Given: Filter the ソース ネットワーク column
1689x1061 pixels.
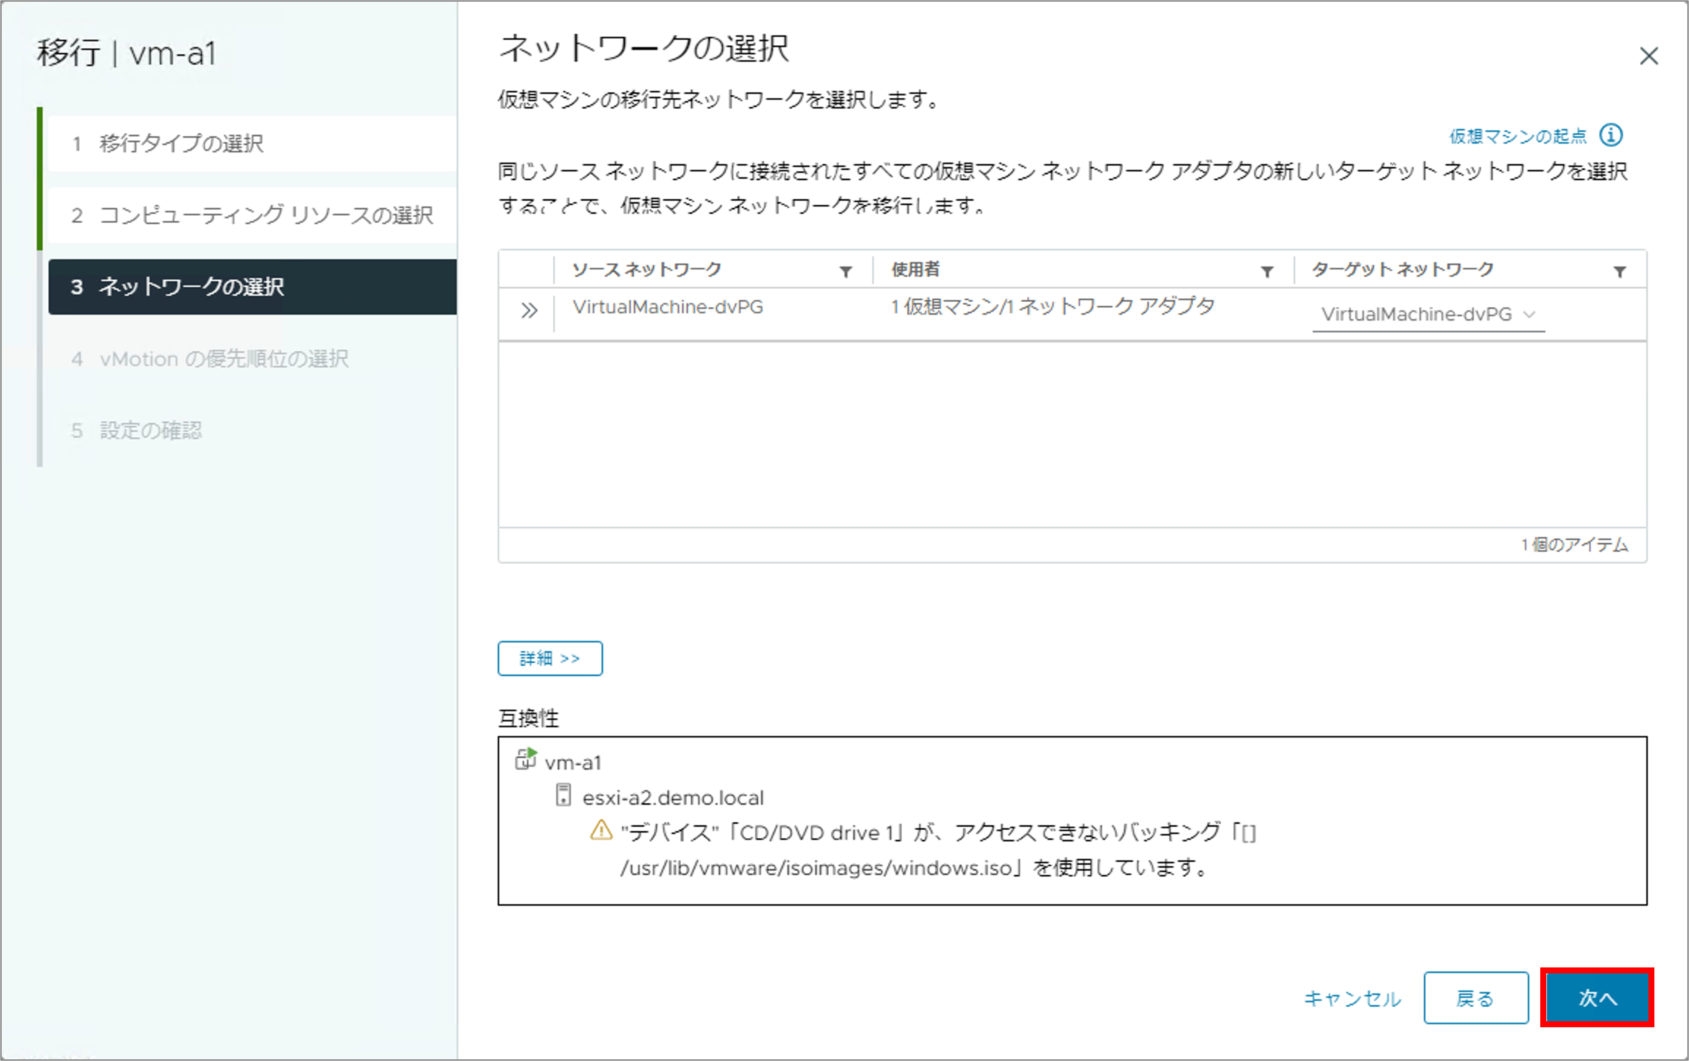Looking at the screenshot, I should click(846, 272).
